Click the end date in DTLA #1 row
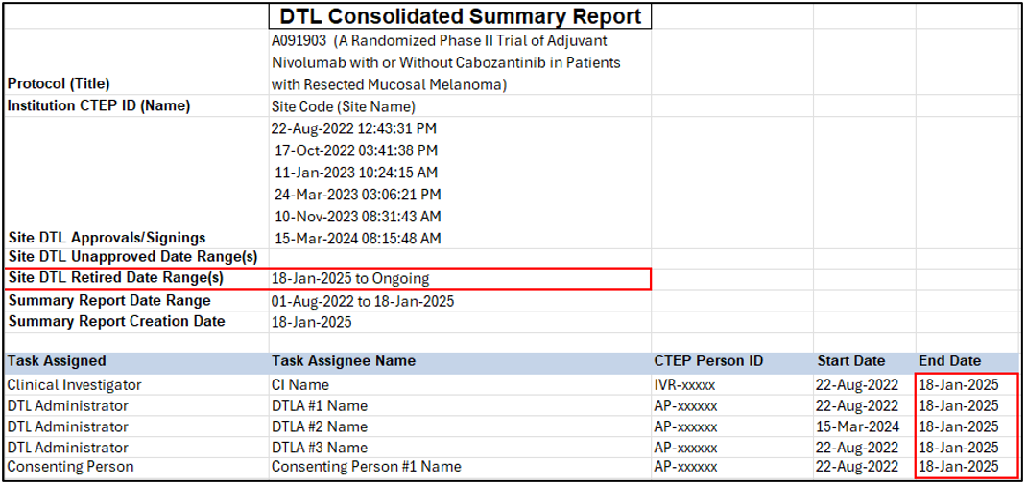This screenshot has height=484, width=1027. [958, 405]
